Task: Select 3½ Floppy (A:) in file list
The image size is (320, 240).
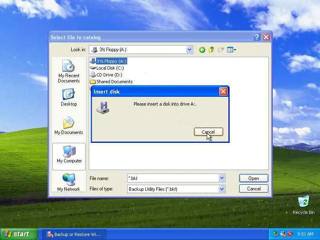Action: click(x=108, y=61)
